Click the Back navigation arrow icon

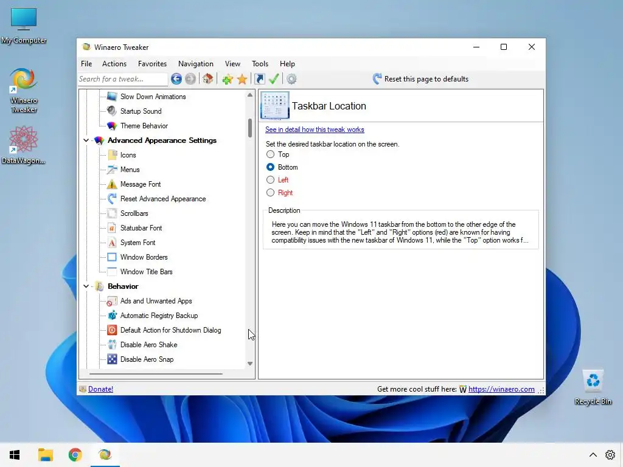pos(176,79)
